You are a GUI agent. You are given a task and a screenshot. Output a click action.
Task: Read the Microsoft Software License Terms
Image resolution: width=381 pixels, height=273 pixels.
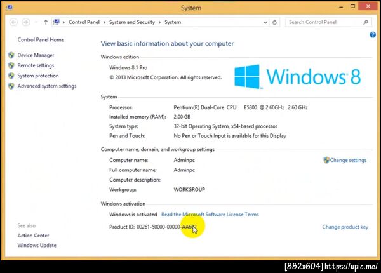pos(210,215)
